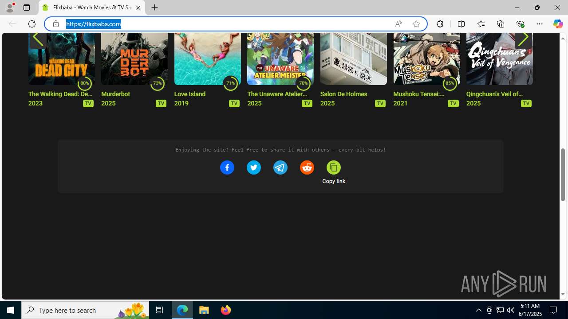This screenshot has height=319, width=568.
Task: Click the 85% rating on Mushoku Tensei
Action: click(450, 83)
